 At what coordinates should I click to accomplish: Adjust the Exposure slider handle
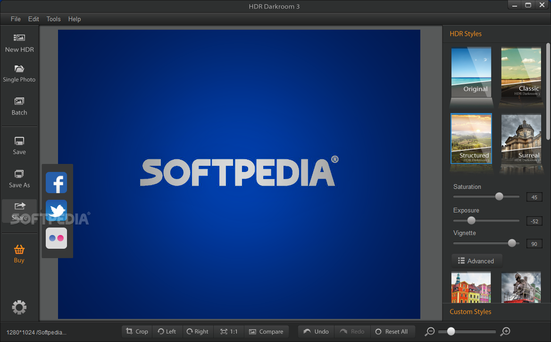pyautogui.click(x=471, y=220)
